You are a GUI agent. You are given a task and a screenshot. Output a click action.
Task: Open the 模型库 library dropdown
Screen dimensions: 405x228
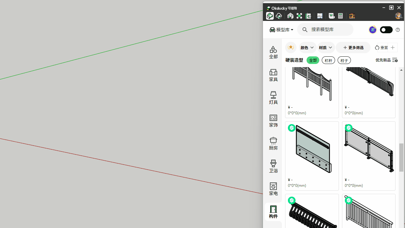coord(281,30)
